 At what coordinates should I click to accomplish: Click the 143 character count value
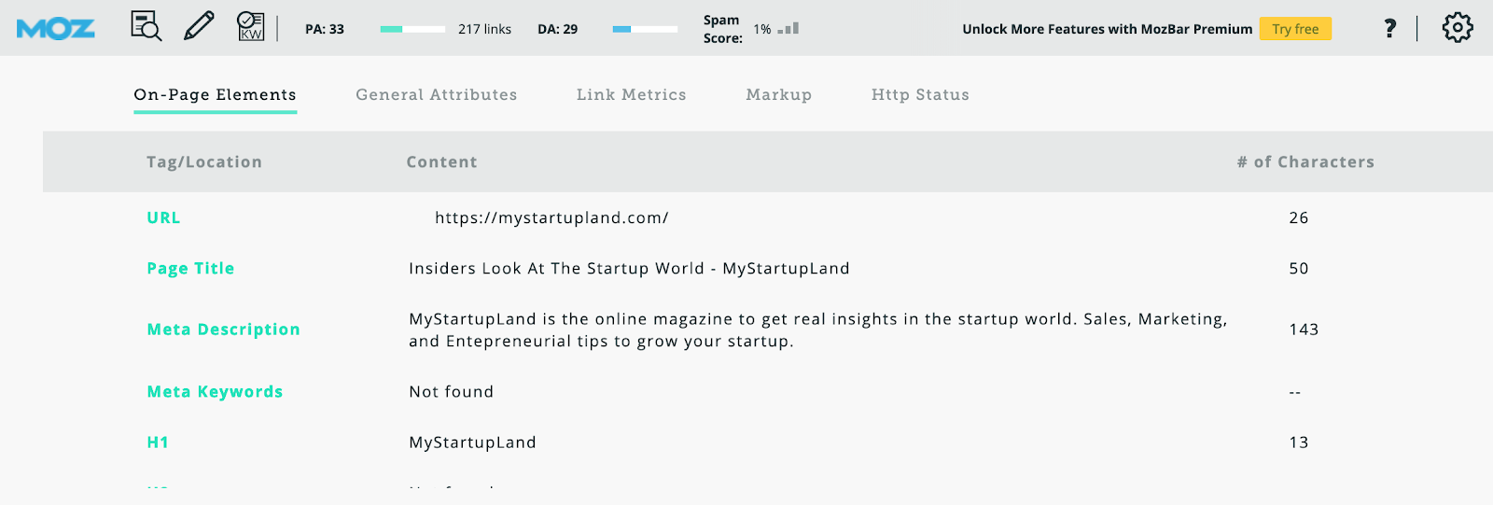1304,330
